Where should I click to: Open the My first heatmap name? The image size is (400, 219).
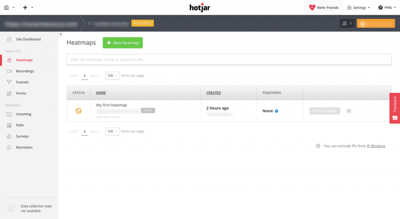click(x=111, y=105)
